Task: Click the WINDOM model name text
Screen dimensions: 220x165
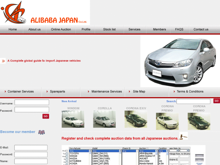Action: point(73,108)
